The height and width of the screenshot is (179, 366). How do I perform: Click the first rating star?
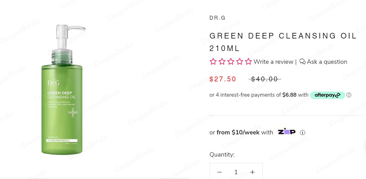tap(213, 62)
